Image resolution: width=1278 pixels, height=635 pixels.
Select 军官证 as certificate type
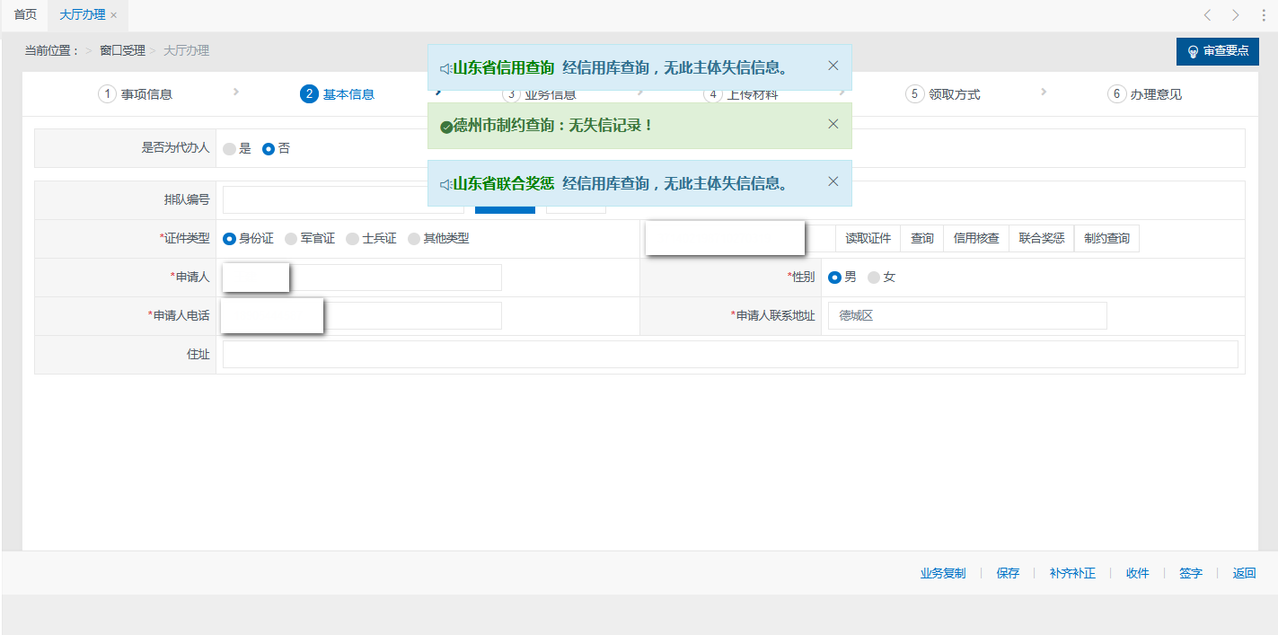(x=291, y=239)
